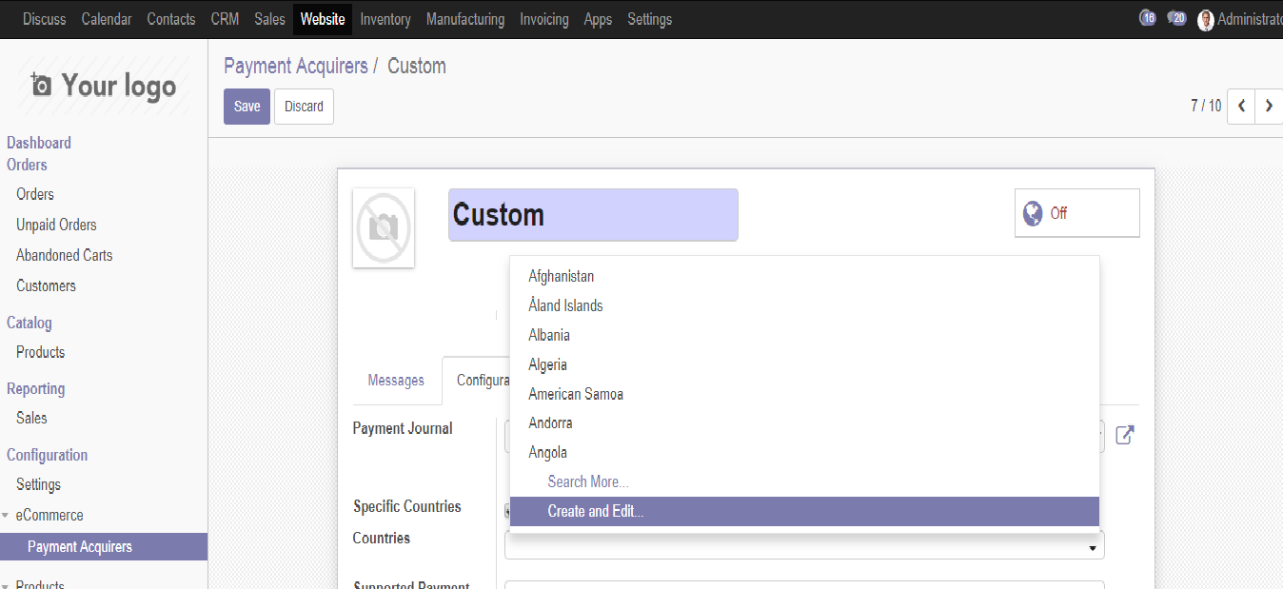Click the Your logo camera placeholder

[103, 86]
